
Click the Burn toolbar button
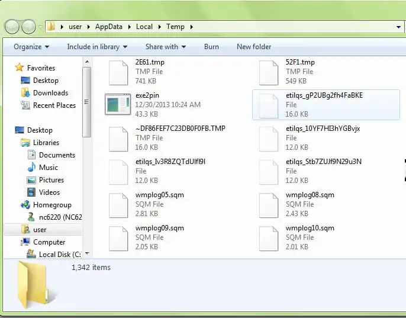[211, 47]
